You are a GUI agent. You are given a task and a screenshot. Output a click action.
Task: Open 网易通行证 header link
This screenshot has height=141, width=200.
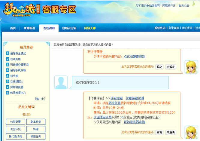click(169, 6)
